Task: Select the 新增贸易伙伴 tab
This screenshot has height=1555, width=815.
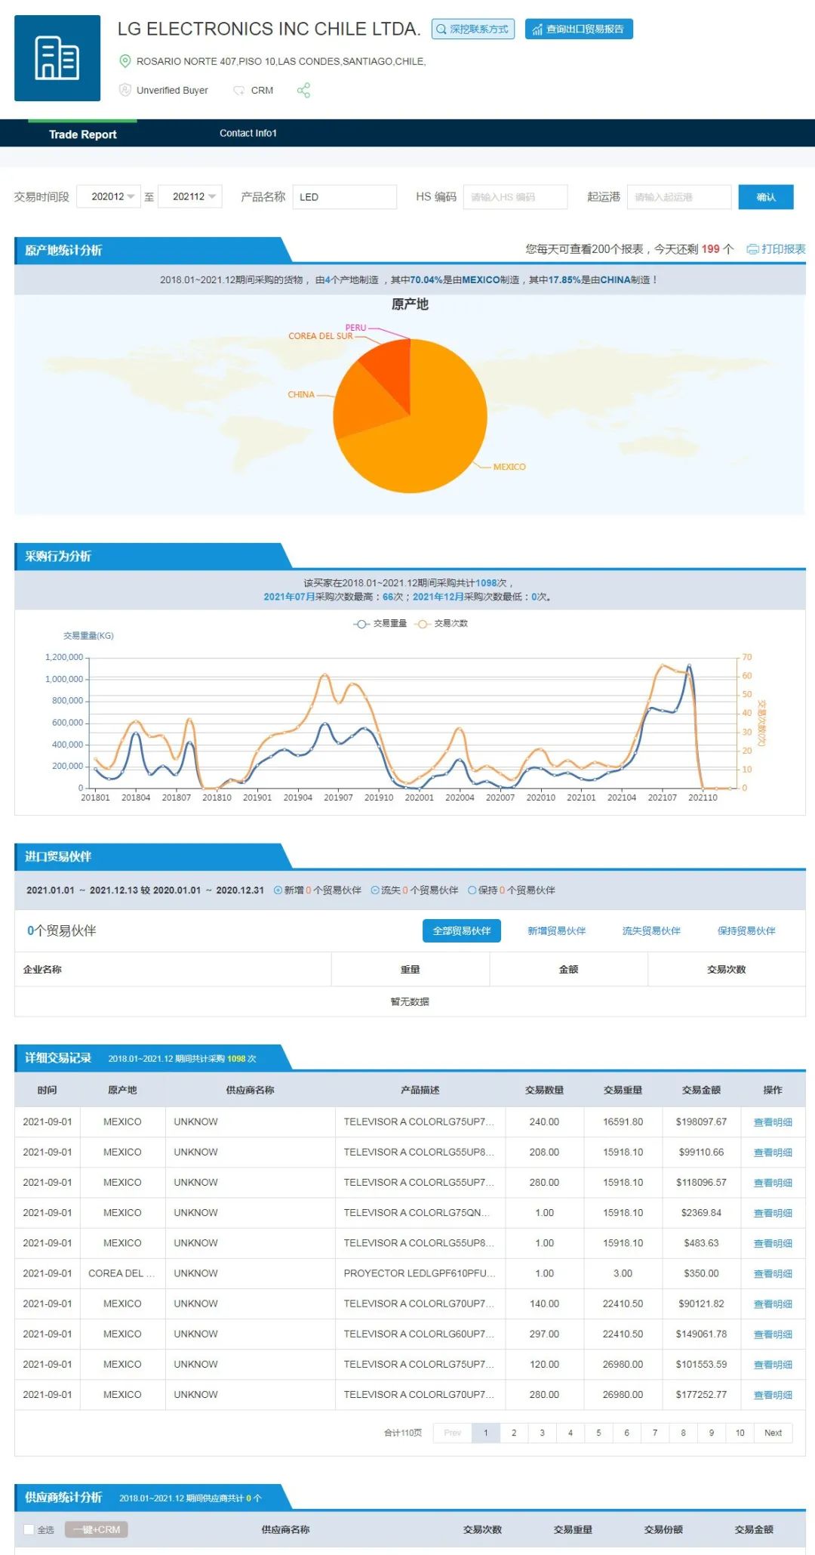Action: click(x=557, y=931)
